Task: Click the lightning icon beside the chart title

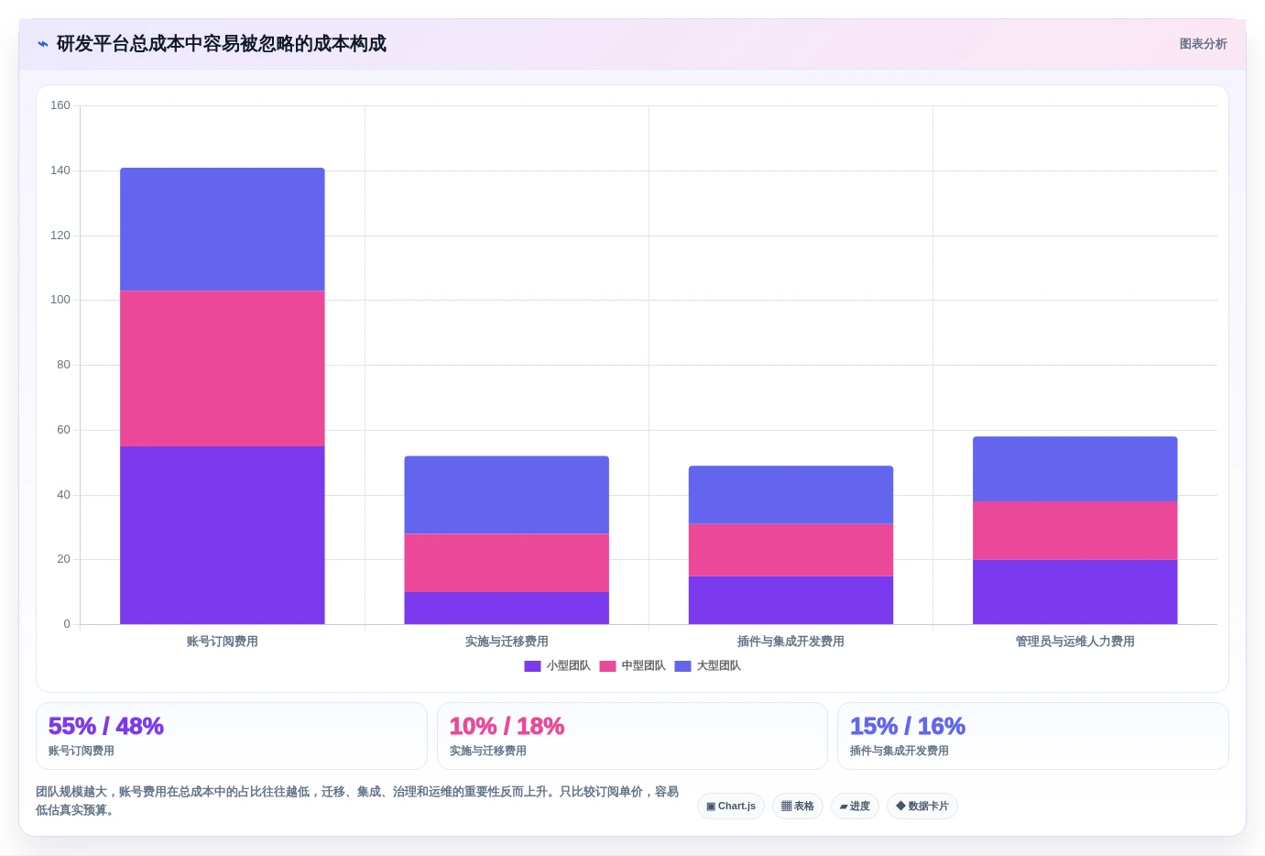Action: pos(42,44)
